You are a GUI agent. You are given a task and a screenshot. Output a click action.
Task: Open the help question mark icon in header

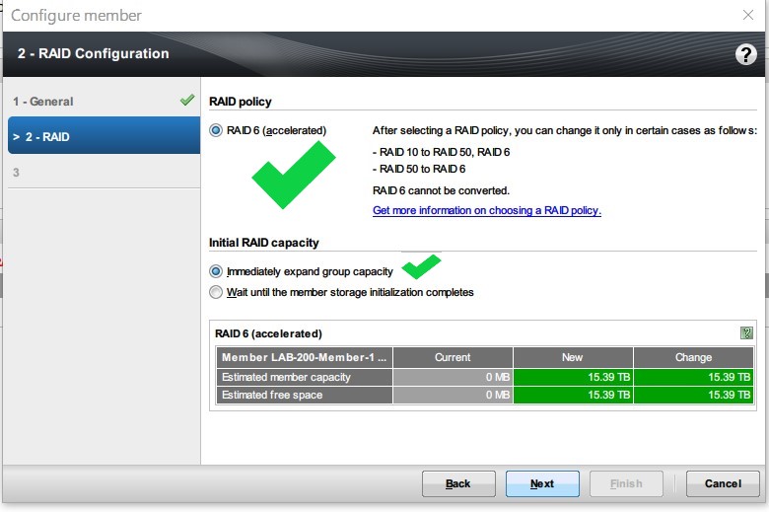745,54
